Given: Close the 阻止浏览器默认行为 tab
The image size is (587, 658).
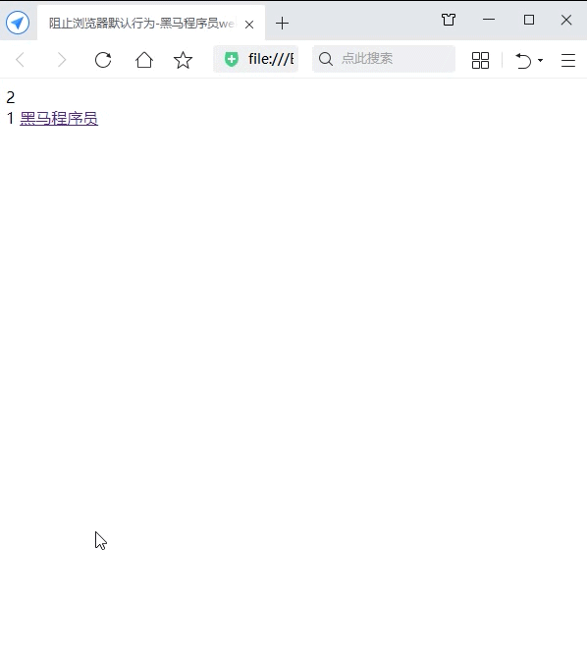Looking at the screenshot, I should coord(249,25).
